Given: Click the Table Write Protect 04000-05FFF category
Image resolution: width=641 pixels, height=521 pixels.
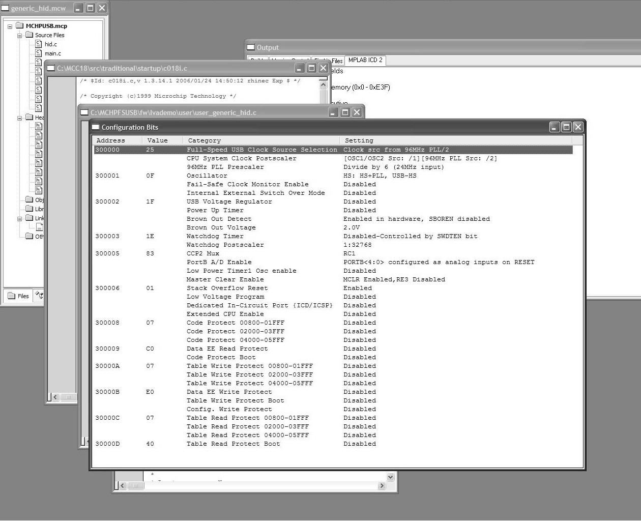Looking at the screenshot, I should (x=249, y=383).
